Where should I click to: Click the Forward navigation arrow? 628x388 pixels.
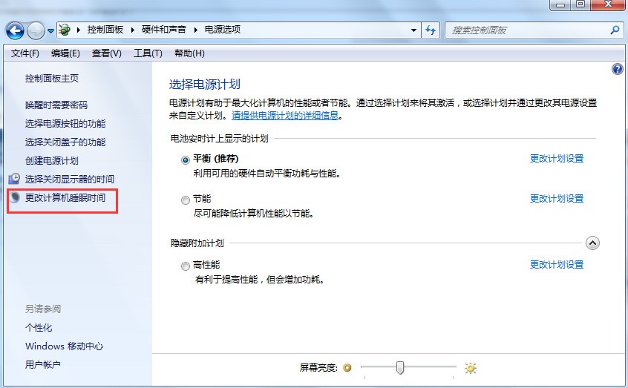pyautogui.click(x=36, y=30)
